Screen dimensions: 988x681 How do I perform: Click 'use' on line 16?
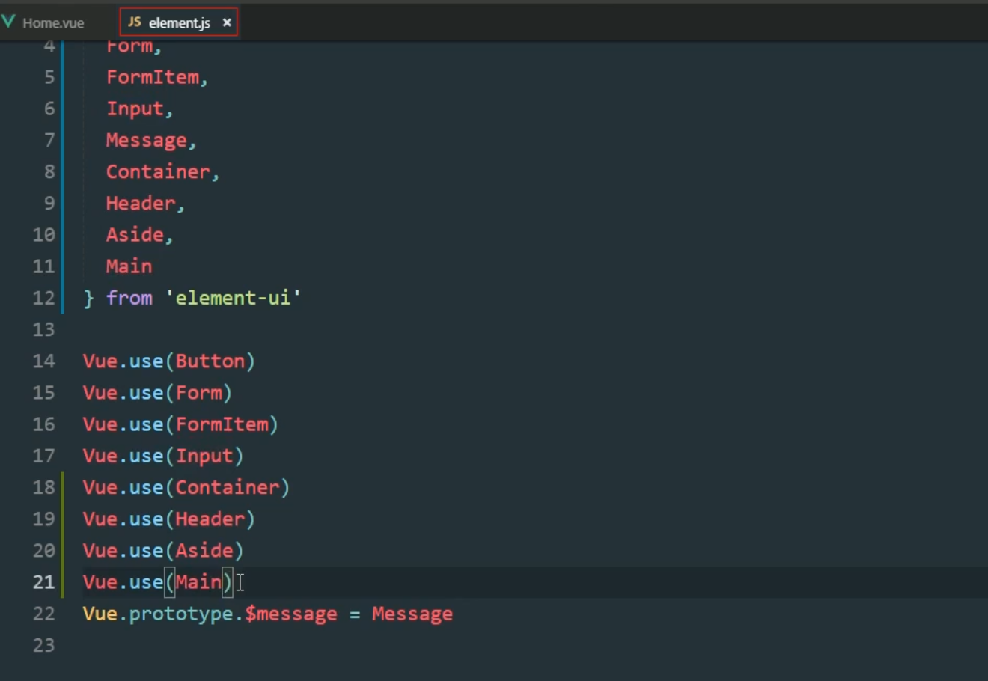tap(147, 424)
